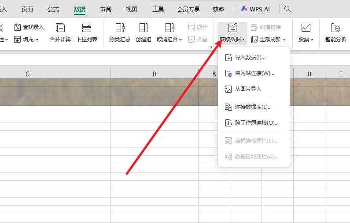Open outline group dialog launcher
The width and height of the screenshot is (350, 223).
(210, 47)
